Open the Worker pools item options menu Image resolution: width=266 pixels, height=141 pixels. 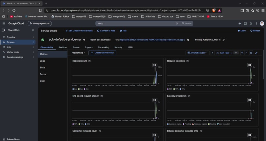33,52
